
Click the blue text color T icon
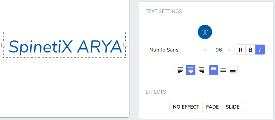tap(205, 32)
